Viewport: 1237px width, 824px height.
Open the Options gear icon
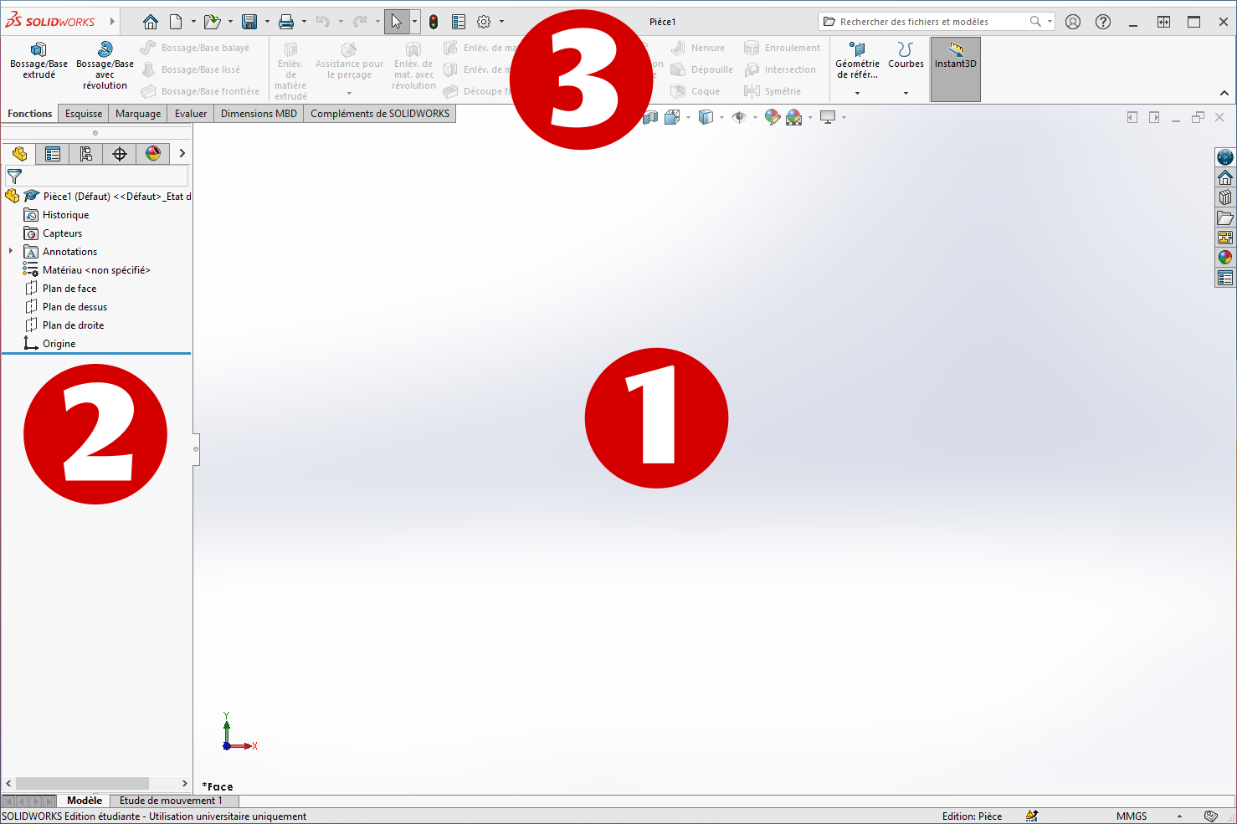click(484, 22)
